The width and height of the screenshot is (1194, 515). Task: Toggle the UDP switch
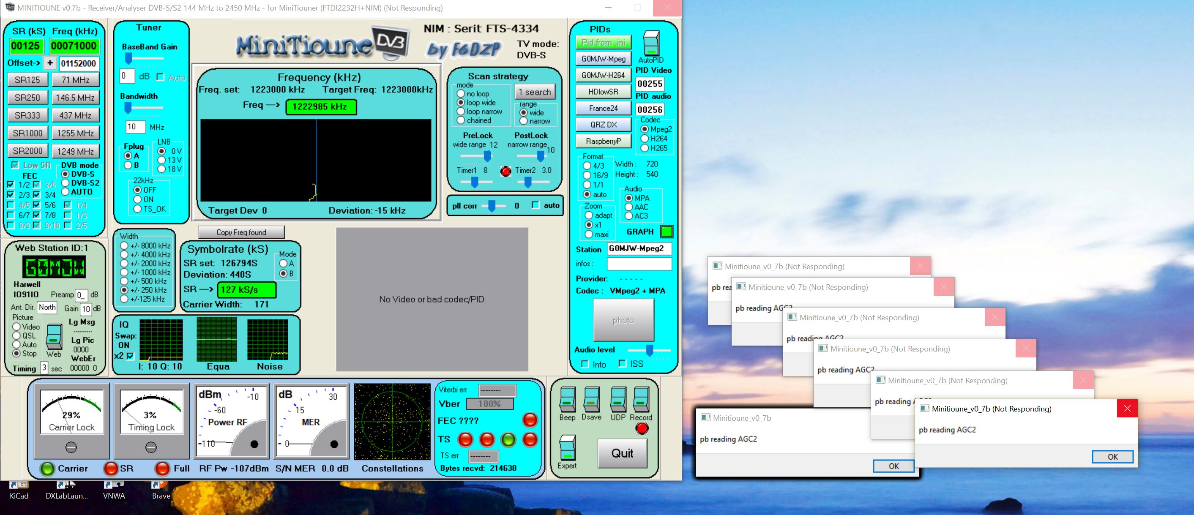(x=618, y=399)
